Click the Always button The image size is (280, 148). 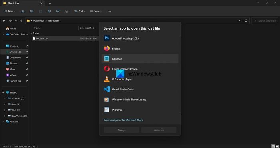pos(122,130)
